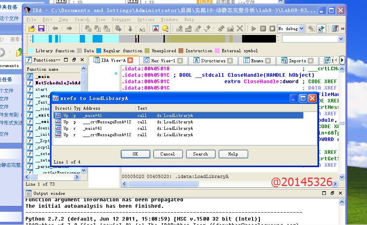The width and height of the screenshot is (367, 225).
Task: Open the Debugger menu
Action: pos(121,19)
